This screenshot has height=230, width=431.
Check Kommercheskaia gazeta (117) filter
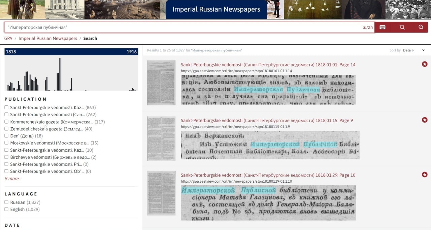click(6, 122)
